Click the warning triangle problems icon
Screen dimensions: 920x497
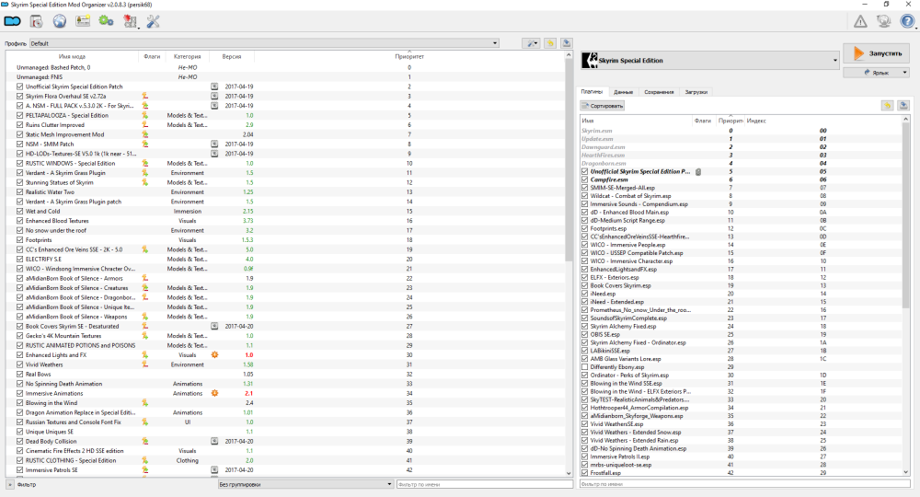pos(860,22)
